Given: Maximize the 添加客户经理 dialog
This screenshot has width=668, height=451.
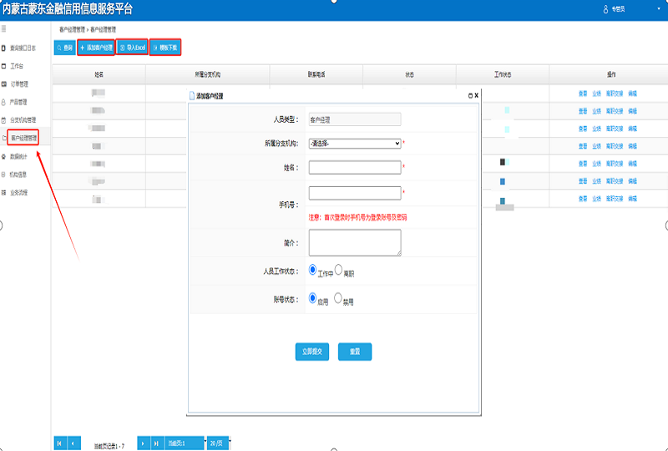Looking at the screenshot, I should [x=470, y=96].
